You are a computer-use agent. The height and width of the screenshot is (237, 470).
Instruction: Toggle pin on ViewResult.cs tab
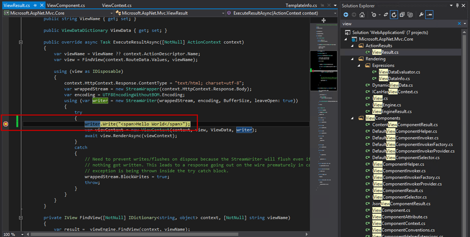click(35, 5)
